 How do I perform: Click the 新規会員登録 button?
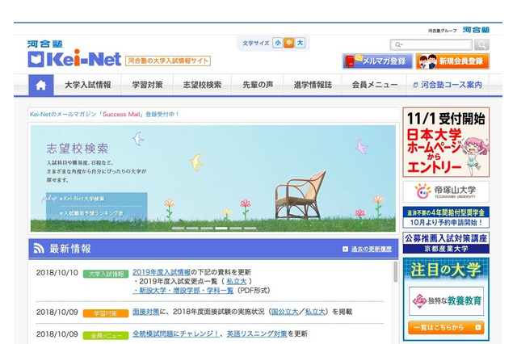click(x=452, y=61)
